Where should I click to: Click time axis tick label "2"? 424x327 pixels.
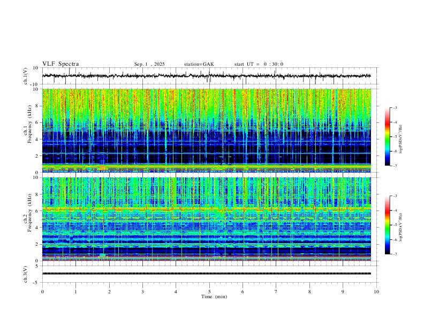tap(109, 292)
